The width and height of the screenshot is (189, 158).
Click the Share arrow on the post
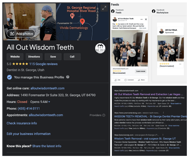pyautogui.click(x=139, y=80)
